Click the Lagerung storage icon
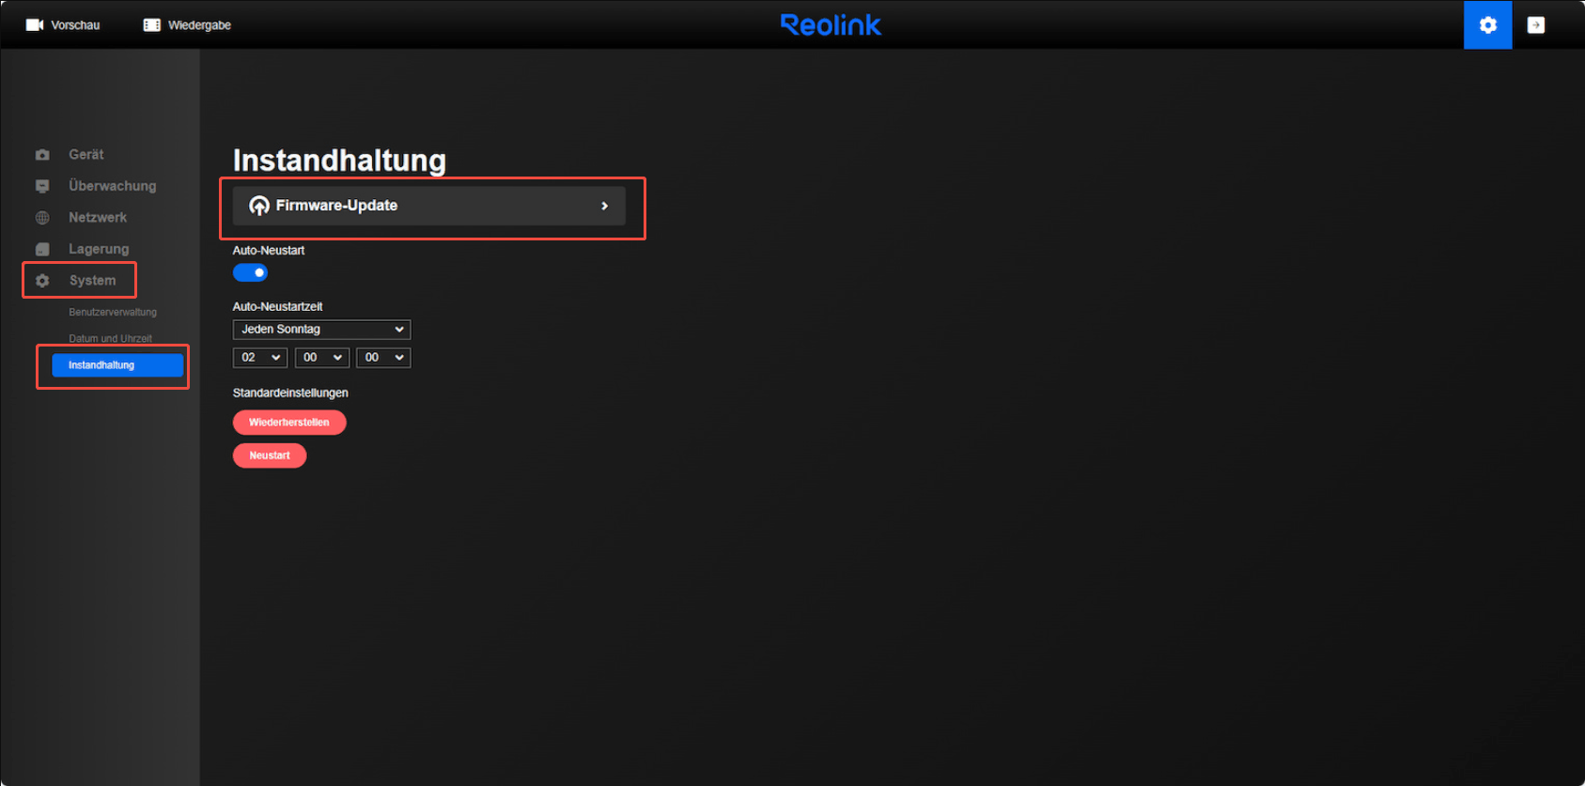This screenshot has width=1585, height=786. coord(42,249)
